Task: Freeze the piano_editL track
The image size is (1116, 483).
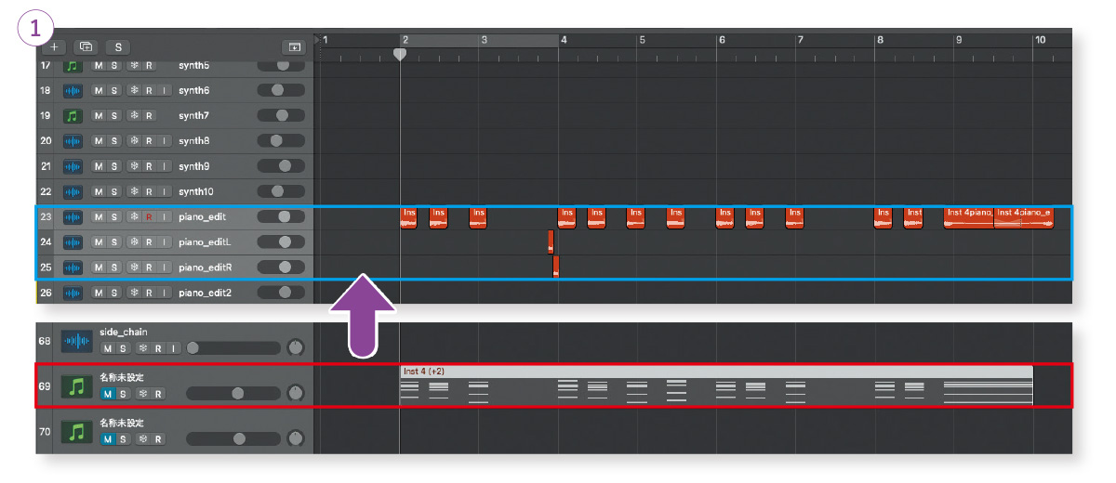Action: coord(134,241)
